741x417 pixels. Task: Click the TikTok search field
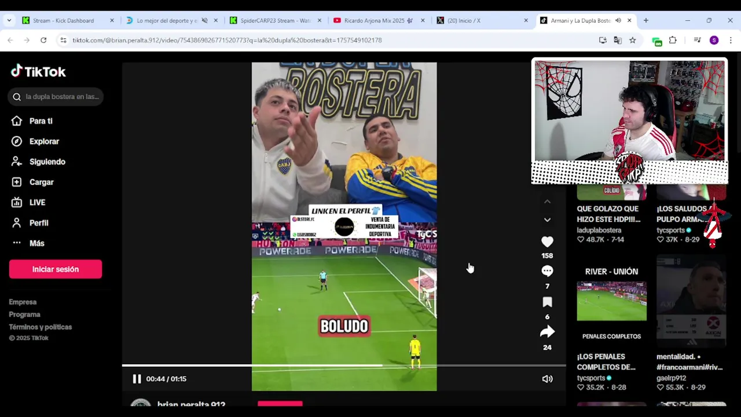(56, 97)
